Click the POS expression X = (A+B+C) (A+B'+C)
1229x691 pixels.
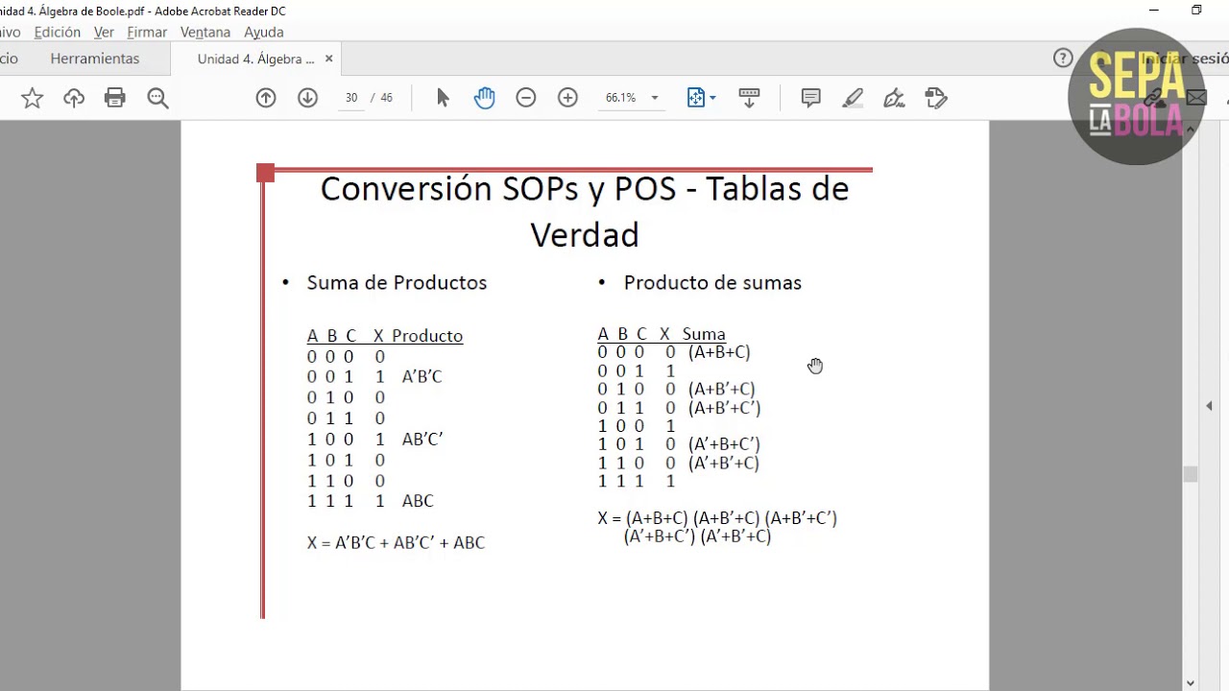(x=717, y=527)
